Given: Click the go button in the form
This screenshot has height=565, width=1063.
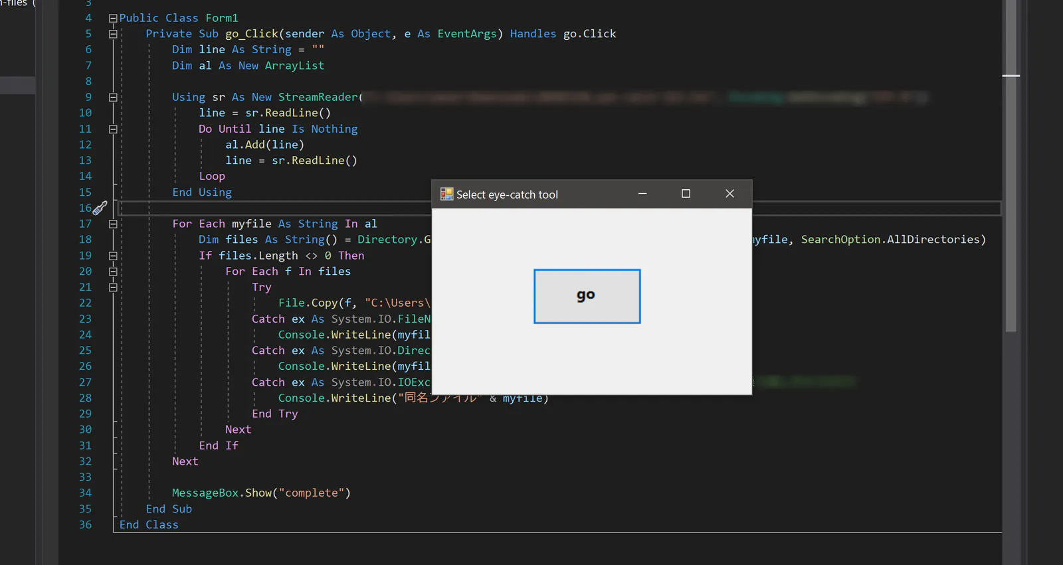Looking at the screenshot, I should (587, 296).
